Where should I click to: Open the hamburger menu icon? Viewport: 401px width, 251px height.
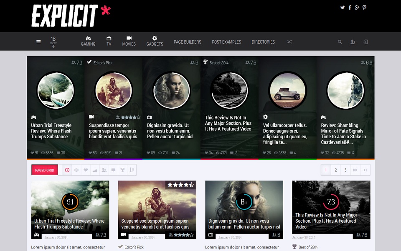[x=38, y=42]
